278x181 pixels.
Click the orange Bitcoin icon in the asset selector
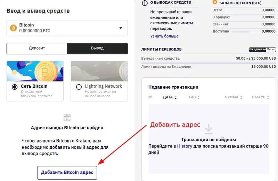[x=13, y=28]
